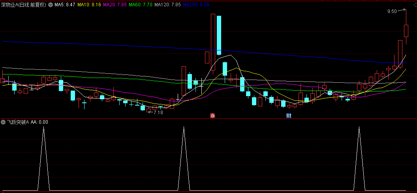Image resolution: width=417 pixels, height=193 pixels.
Task: Click the second signal spike in indicator panel
Action: click(x=184, y=158)
